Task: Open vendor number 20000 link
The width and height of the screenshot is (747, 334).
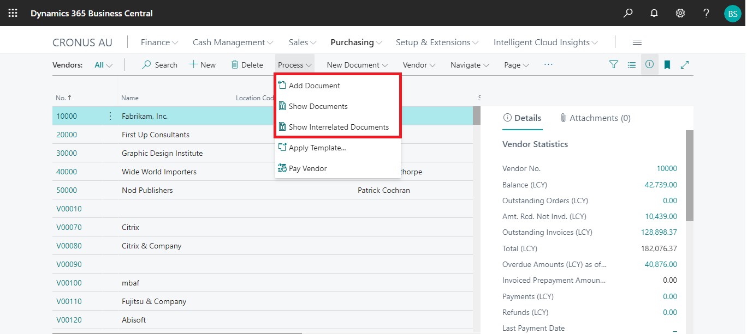Action: [67, 135]
